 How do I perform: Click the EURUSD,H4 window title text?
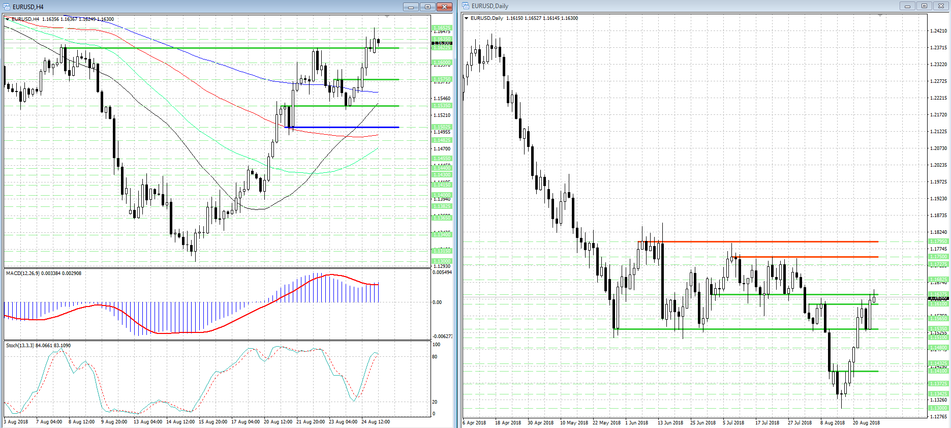pos(28,7)
